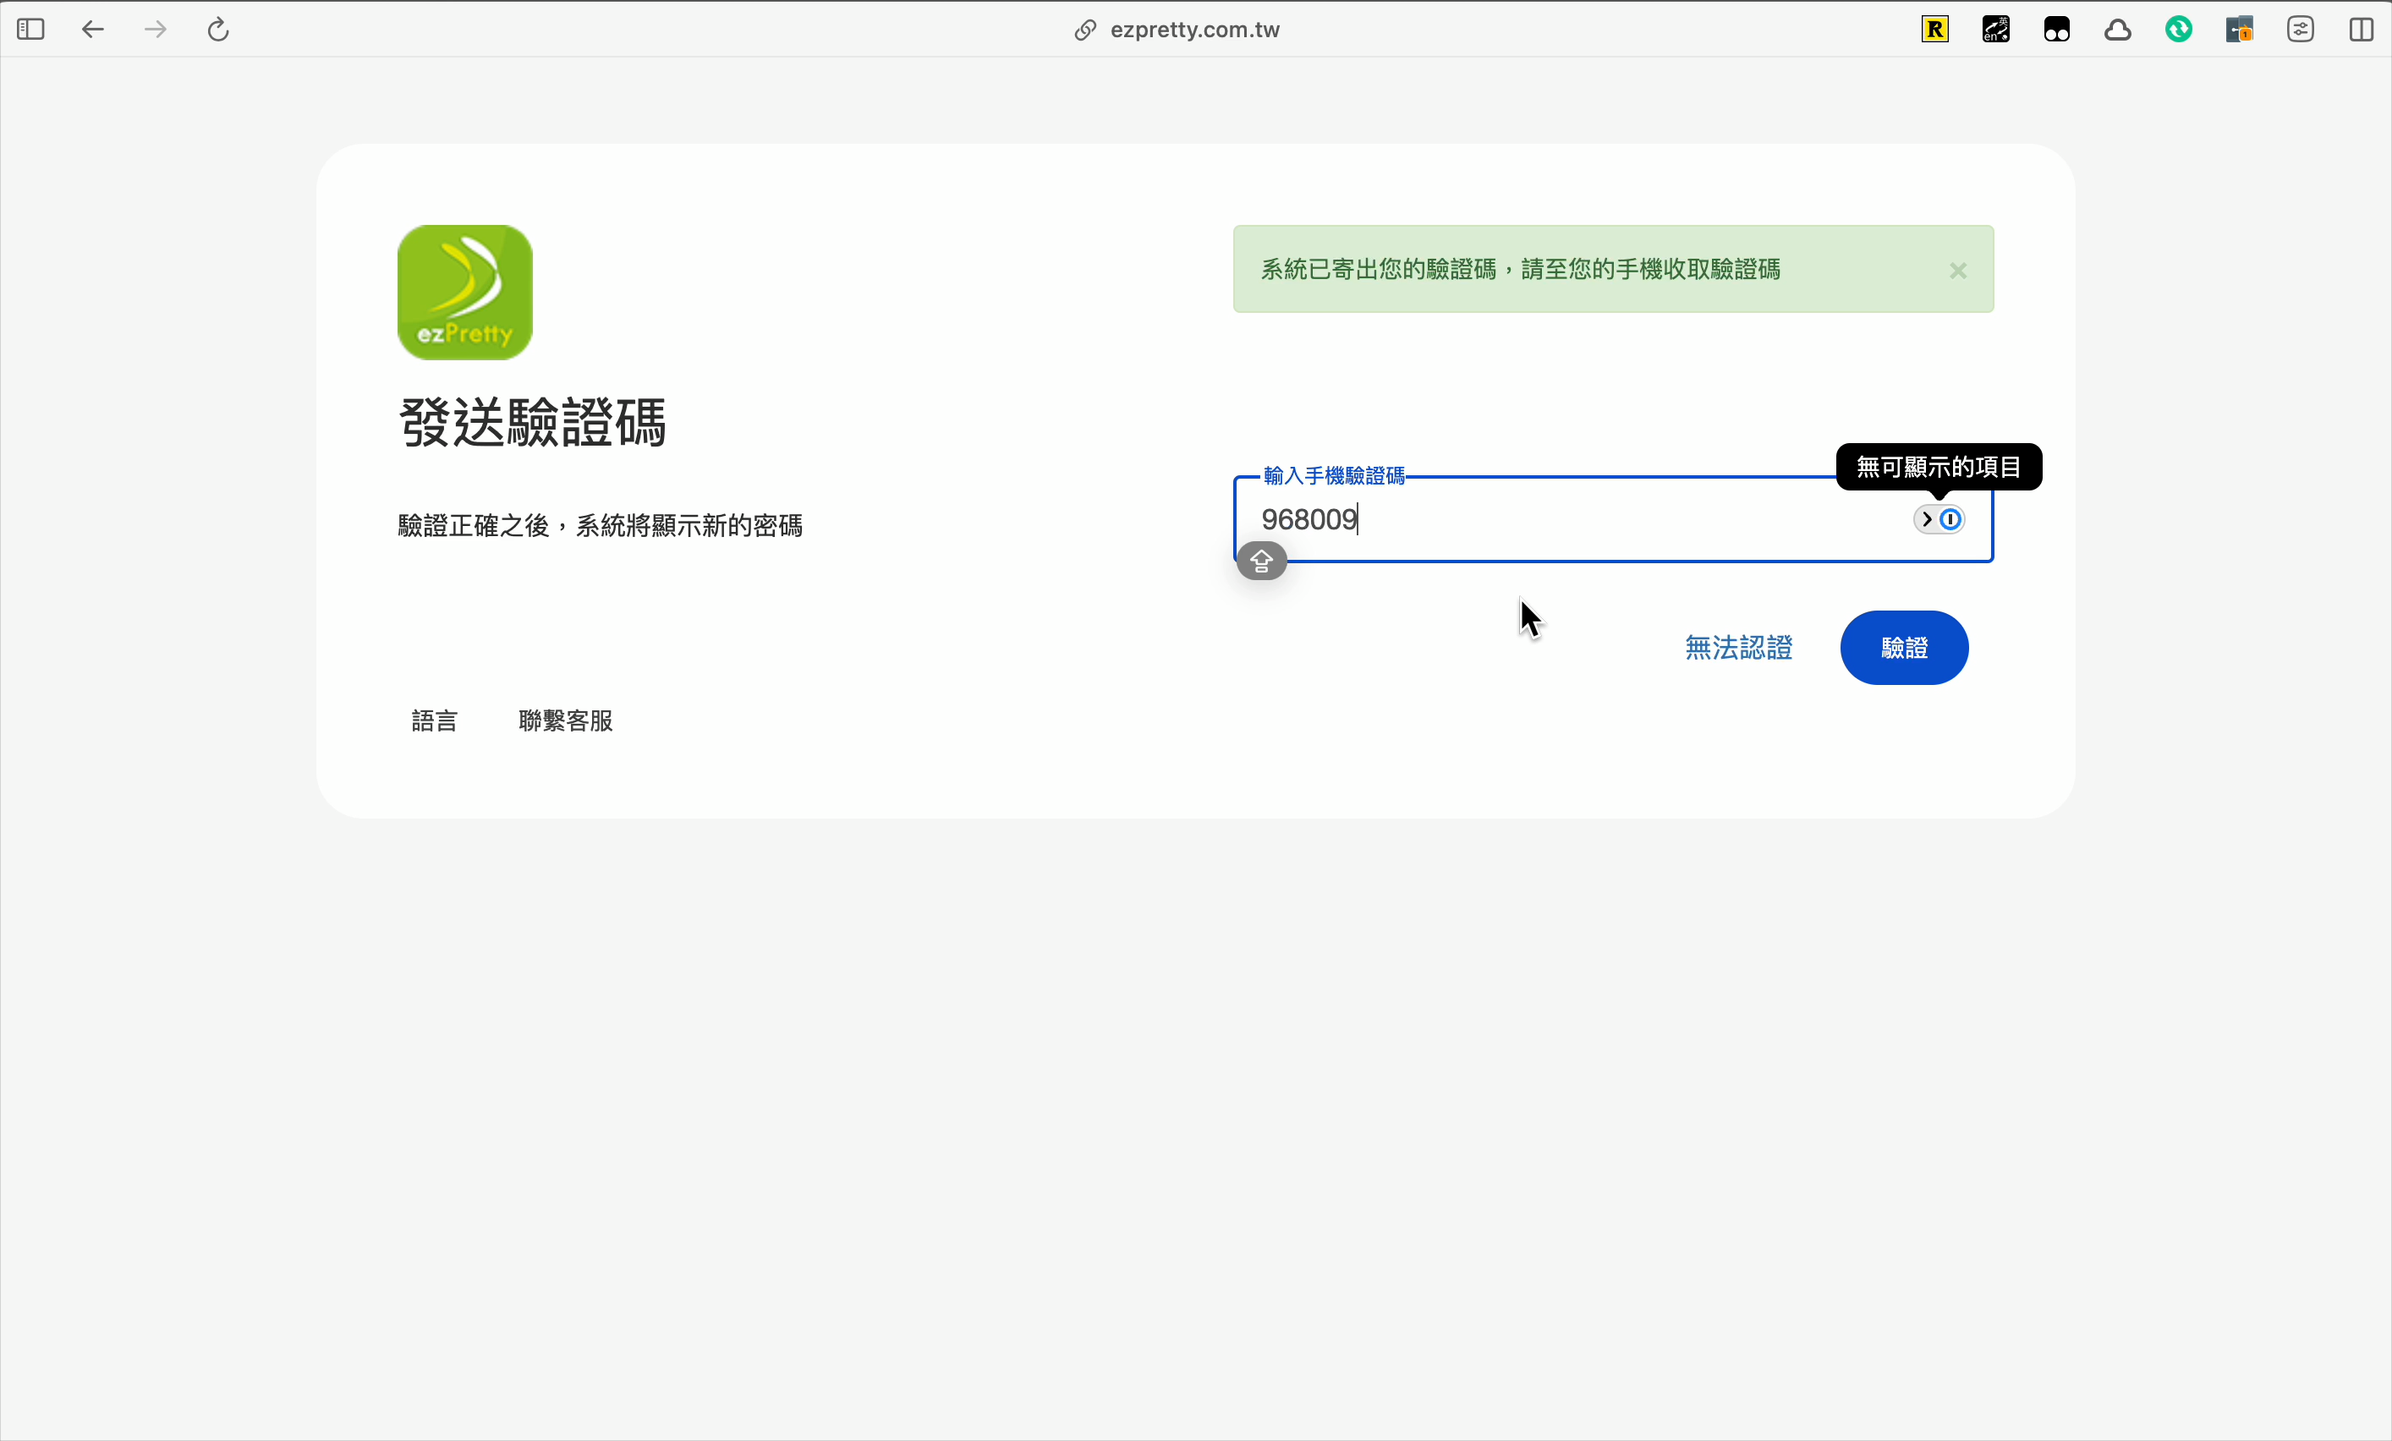
Task: Open the 聯繫客服 support link
Action: point(566,721)
